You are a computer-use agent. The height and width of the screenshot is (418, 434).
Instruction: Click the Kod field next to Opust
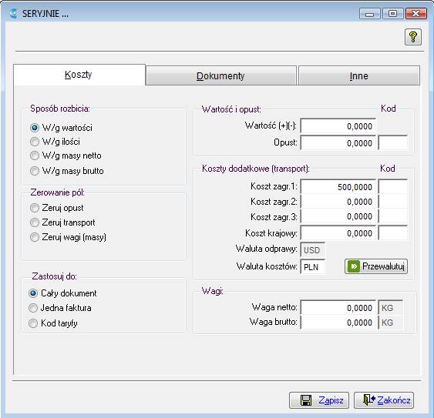393,143
